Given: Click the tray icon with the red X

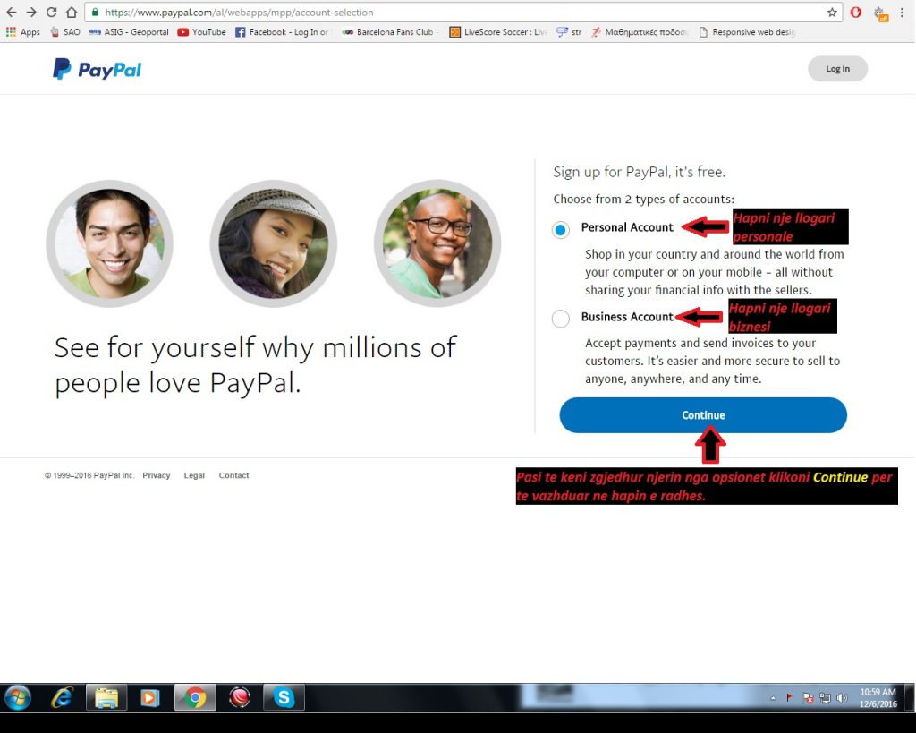Looking at the screenshot, I should [x=808, y=697].
